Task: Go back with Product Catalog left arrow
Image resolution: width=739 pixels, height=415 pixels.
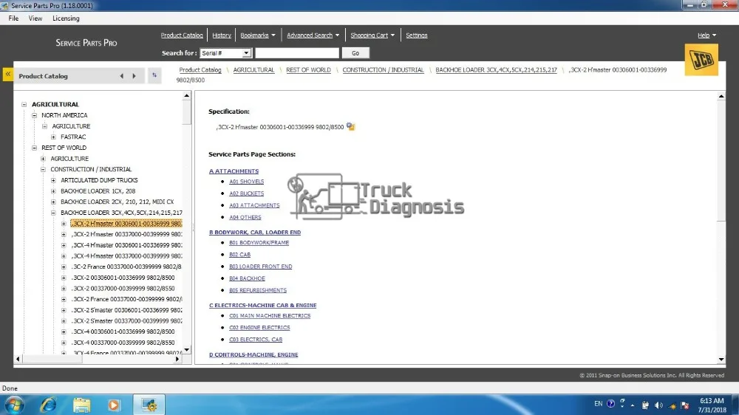Action: pyautogui.click(x=122, y=76)
